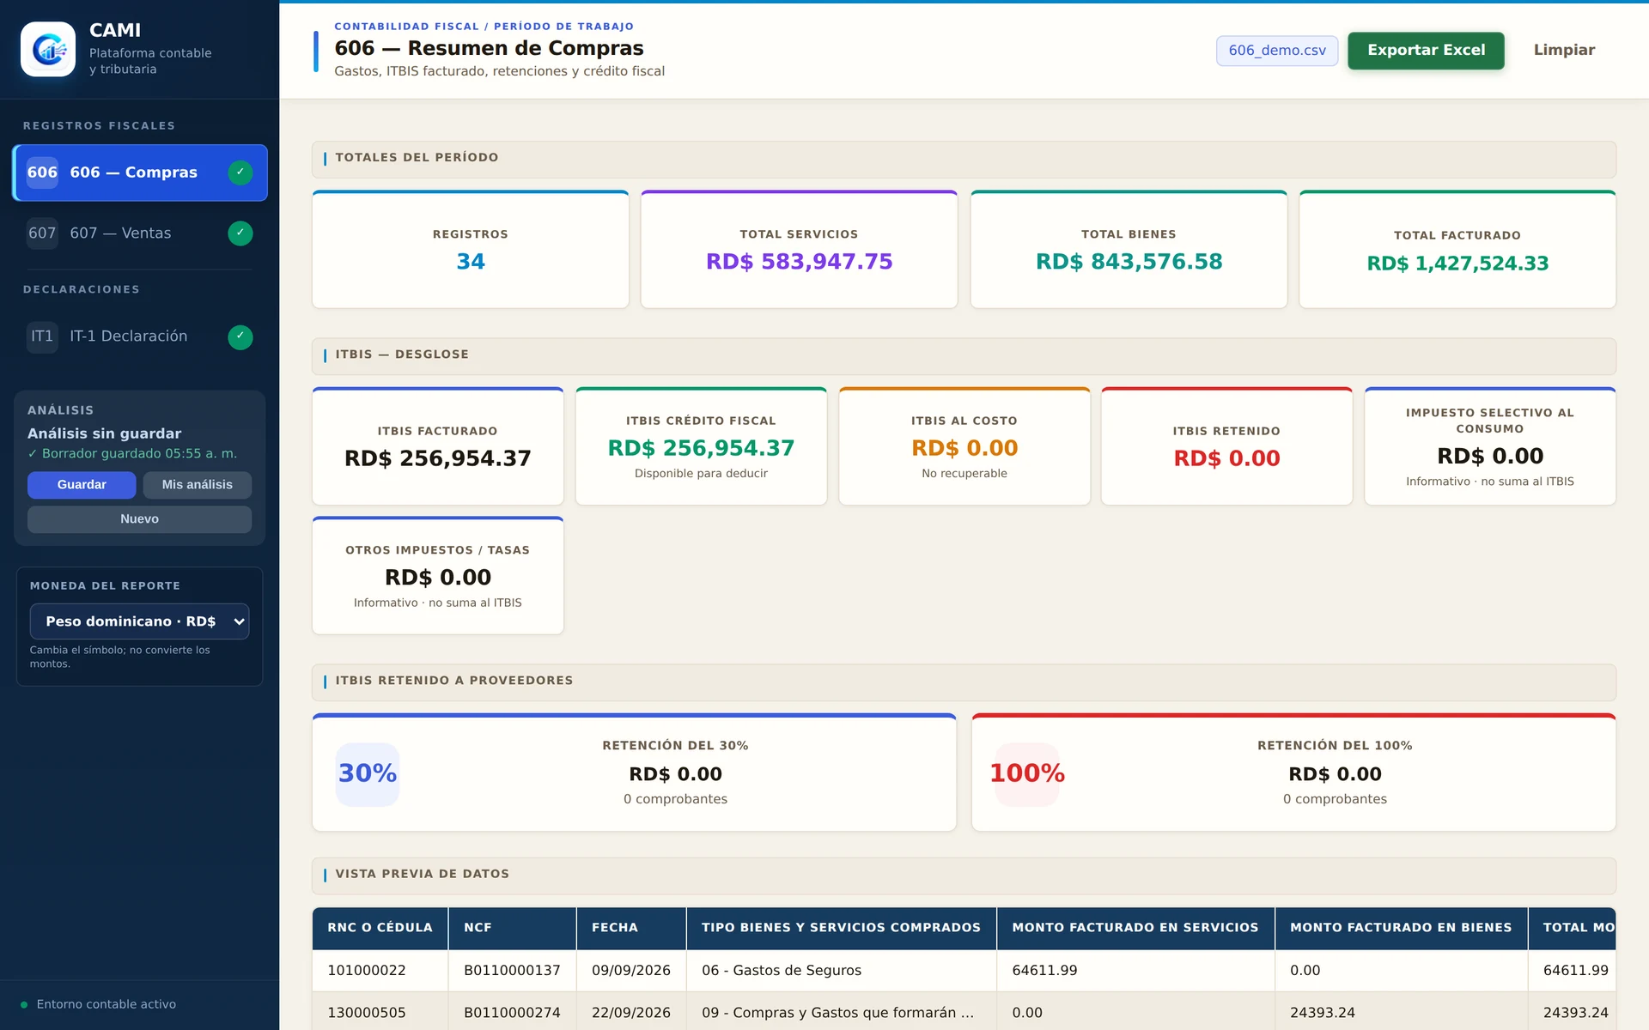
Task: Click the 606_demo.csv file chip
Action: pos(1277,51)
